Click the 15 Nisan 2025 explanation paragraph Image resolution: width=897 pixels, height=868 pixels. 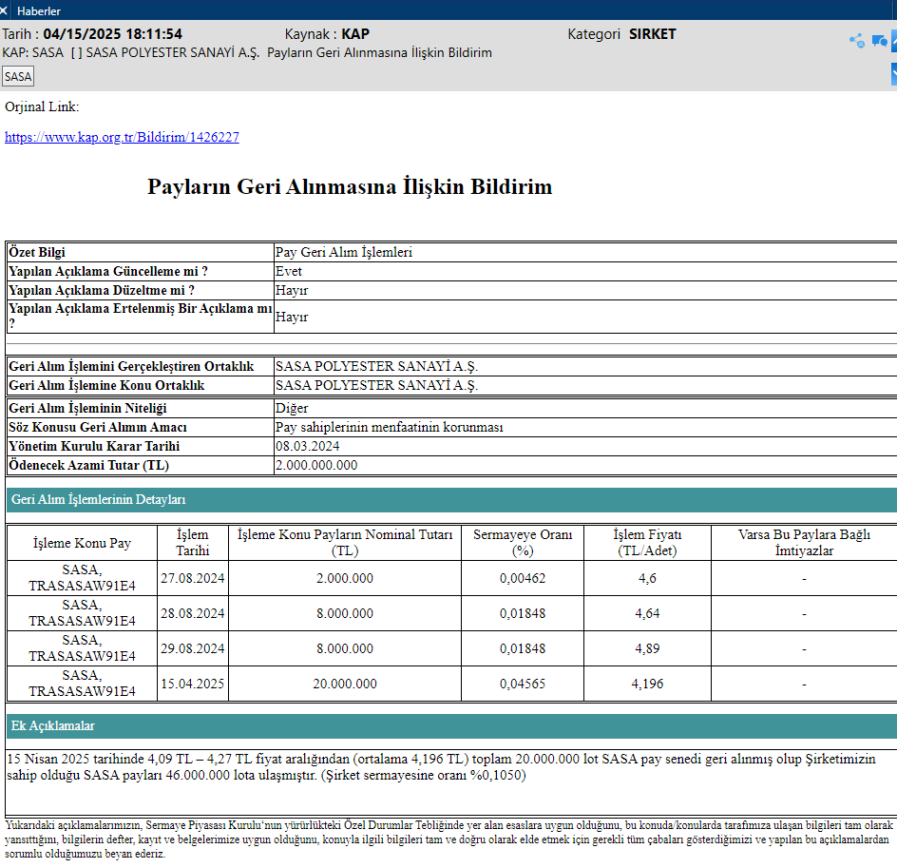click(441, 767)
